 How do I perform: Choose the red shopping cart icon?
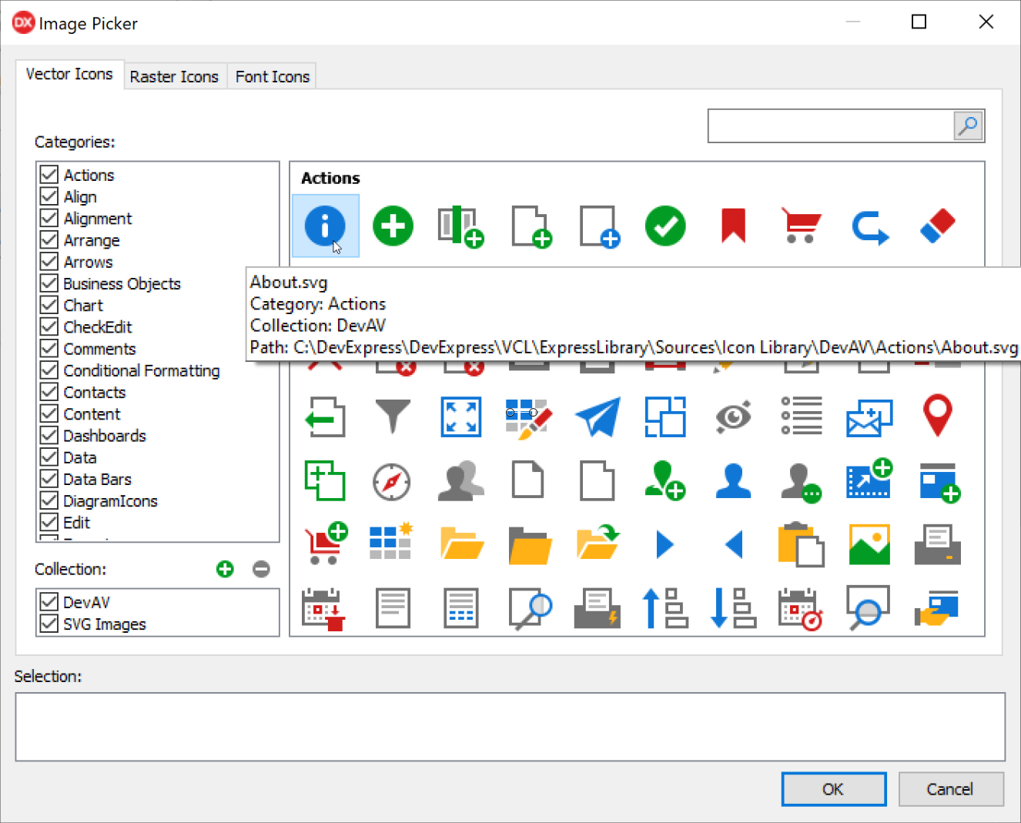pyautogui.click(x=801, y=226)
